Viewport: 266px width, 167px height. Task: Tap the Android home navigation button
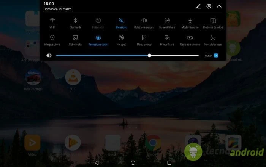tap(133, 162)
